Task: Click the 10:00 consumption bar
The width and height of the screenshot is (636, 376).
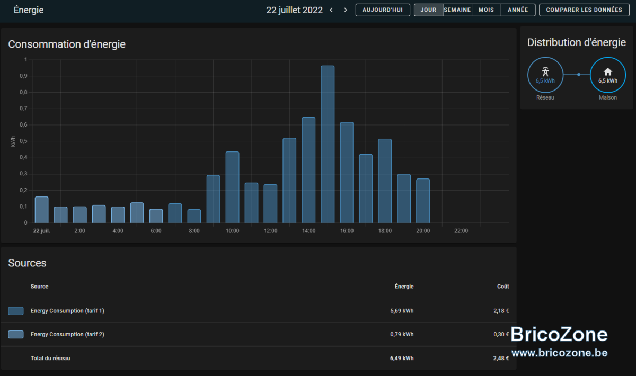Action: click(x=232, y=187)
